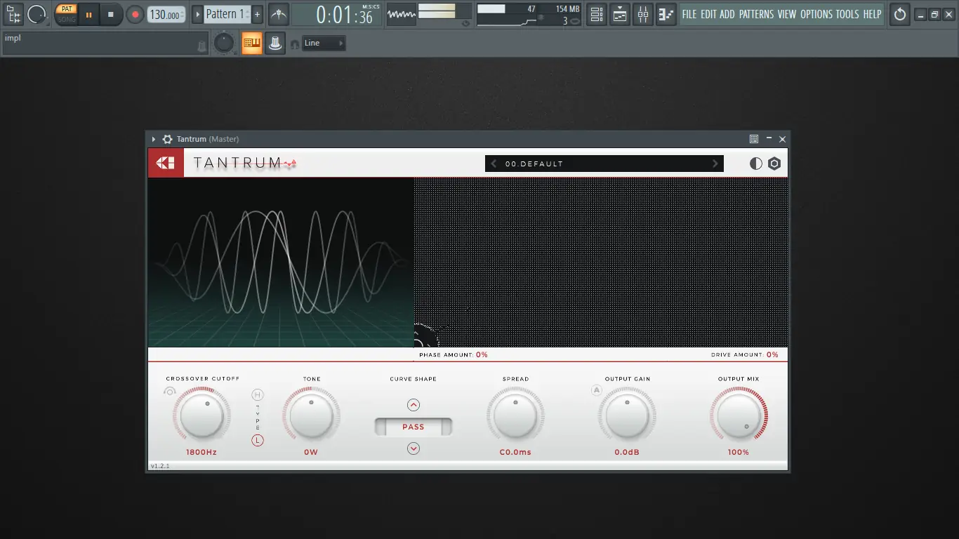Click the knob-shaped multilink controllers icon
Viewport: 959px width, 539px height.
(x=275, y=43)
